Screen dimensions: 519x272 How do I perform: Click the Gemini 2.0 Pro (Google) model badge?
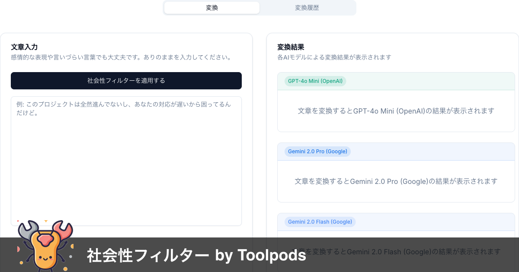coord(317,151)
